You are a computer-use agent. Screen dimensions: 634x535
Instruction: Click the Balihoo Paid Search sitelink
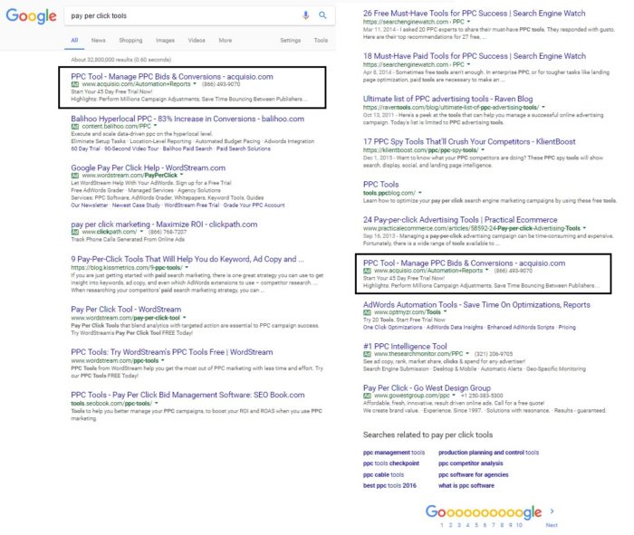(x=187, y=148)
